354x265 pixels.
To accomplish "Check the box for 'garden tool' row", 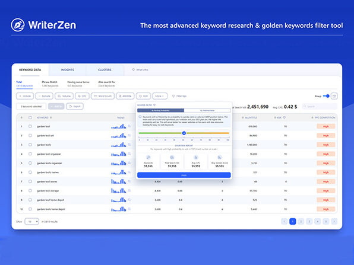I will 30,126.
